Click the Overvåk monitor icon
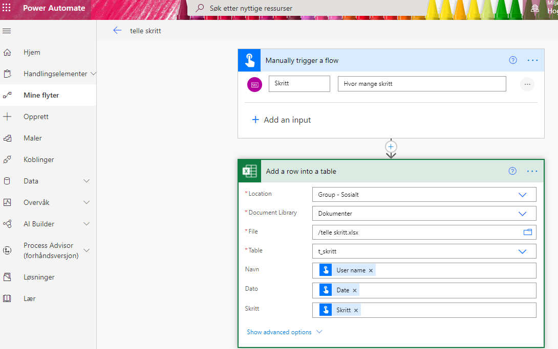 [x=7, y=202]
